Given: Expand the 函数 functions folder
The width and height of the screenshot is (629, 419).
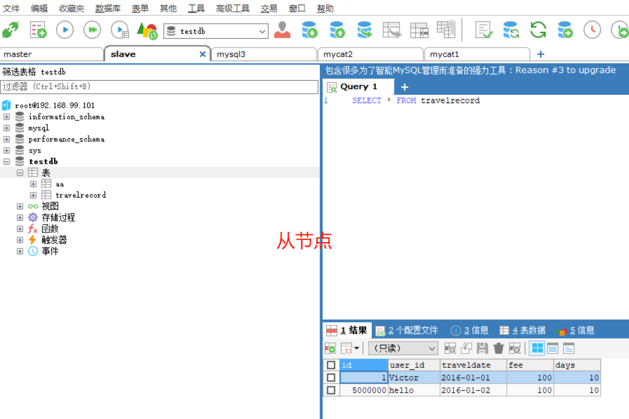Looking at the screenshot, I should [x=20, y=229].
